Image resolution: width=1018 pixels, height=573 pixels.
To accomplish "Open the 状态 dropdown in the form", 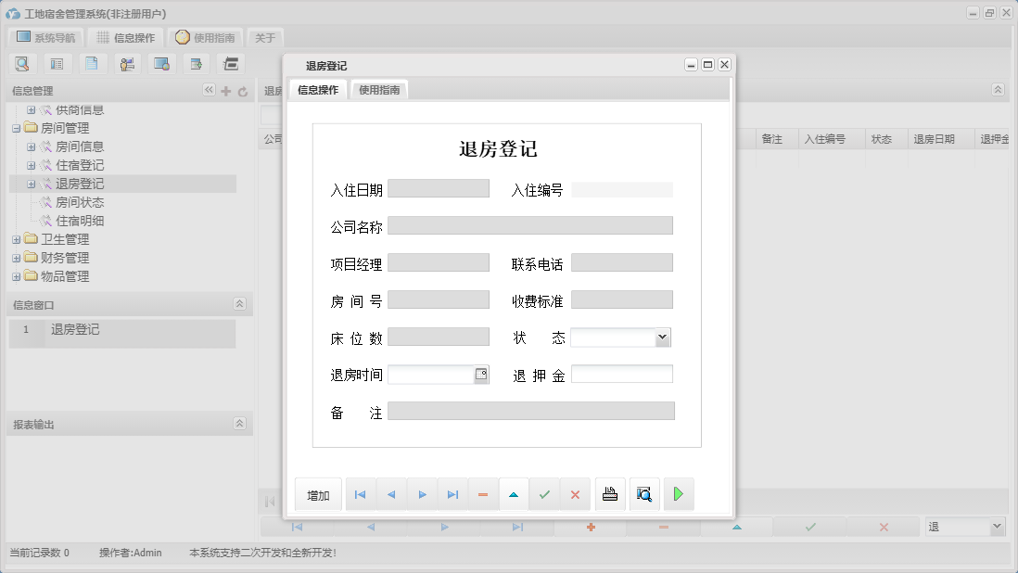I will [662, 337].
